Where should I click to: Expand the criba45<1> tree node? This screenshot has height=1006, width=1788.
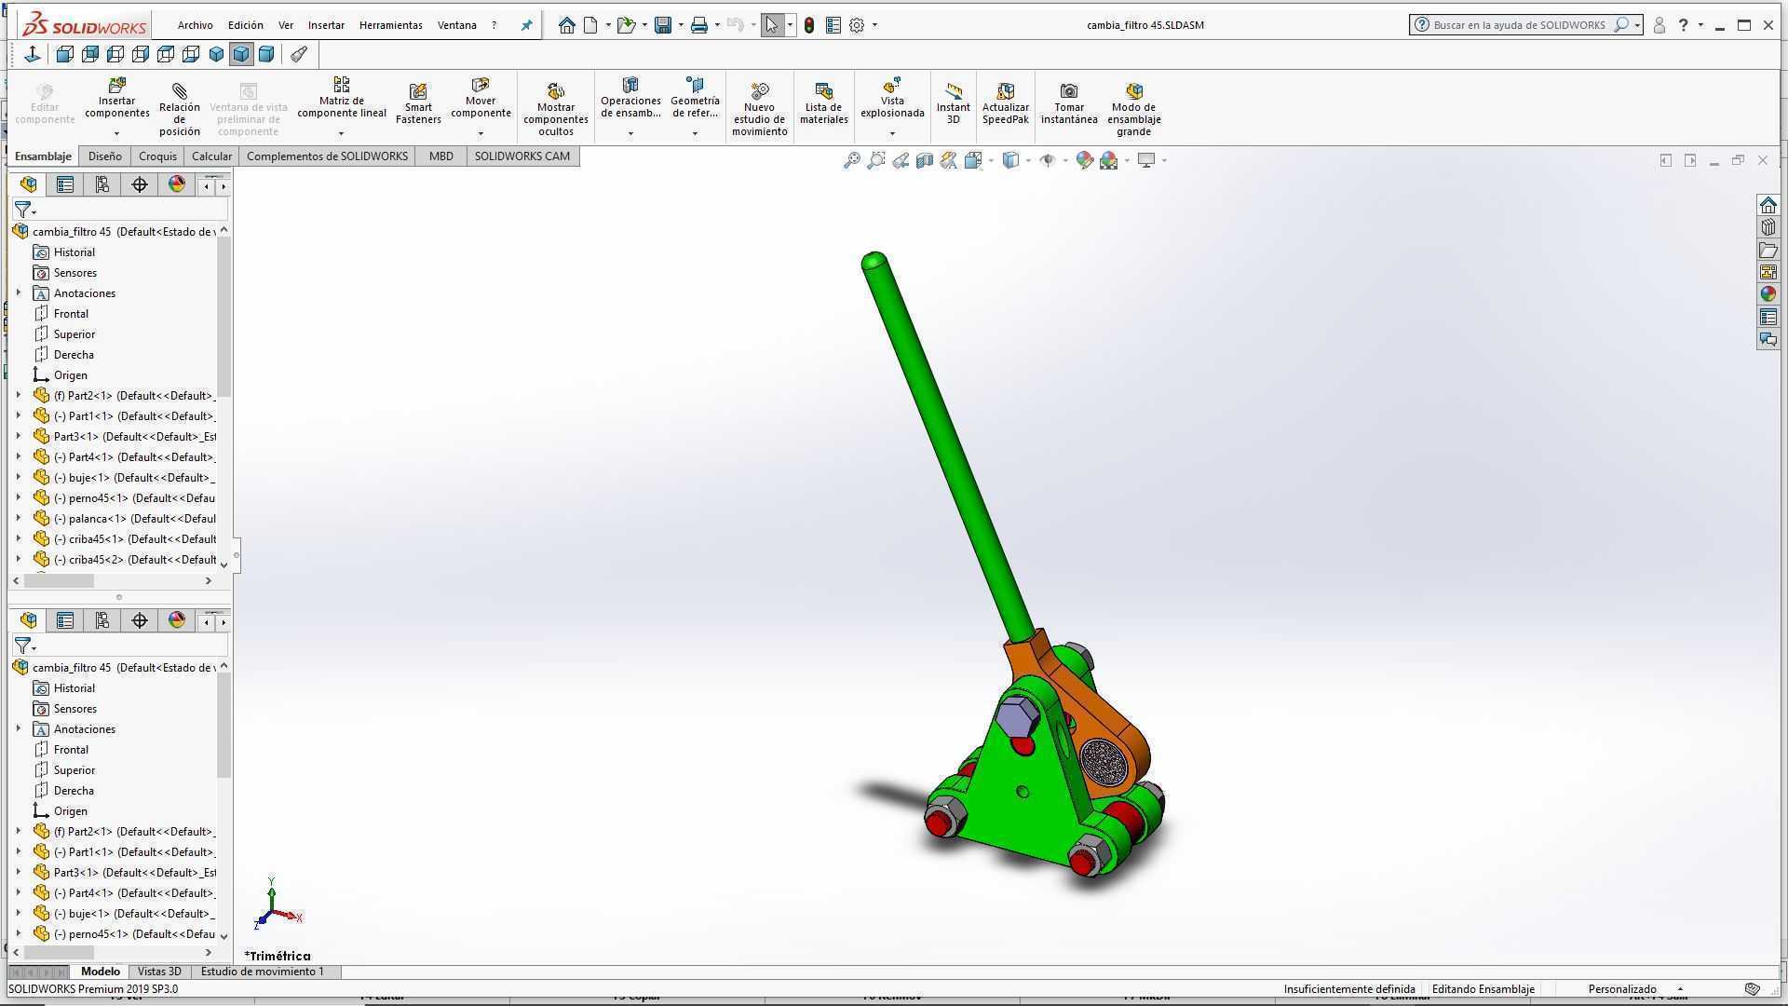coord(19,538)
